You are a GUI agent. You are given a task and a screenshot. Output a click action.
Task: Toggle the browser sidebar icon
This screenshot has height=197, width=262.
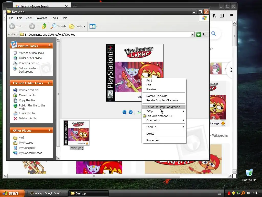(x=222, y=16)
